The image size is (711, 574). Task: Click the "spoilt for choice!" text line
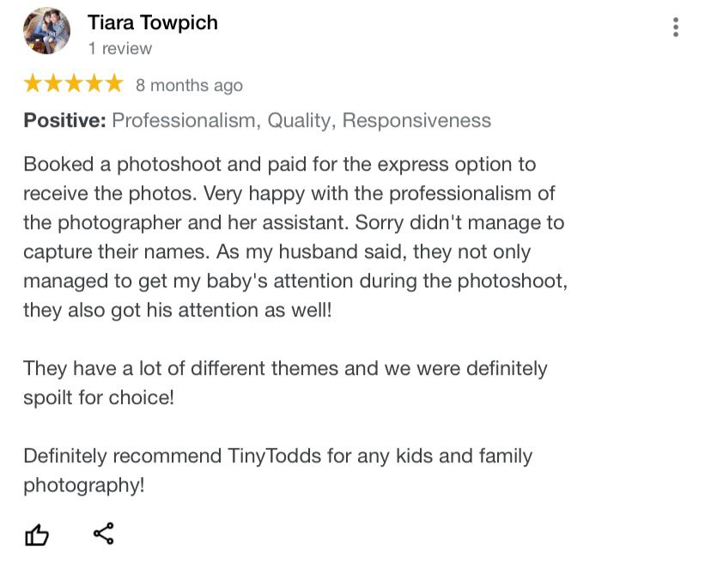pyautogui.click(x=99, y=398)
